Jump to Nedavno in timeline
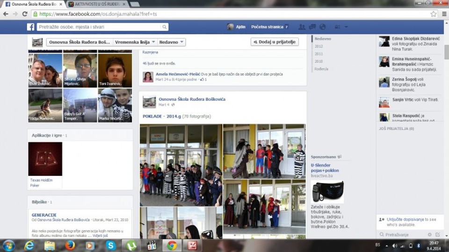 tap(323, 39)
